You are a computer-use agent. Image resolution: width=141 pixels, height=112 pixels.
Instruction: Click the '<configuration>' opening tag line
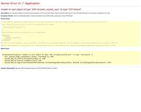click(6, 35)
